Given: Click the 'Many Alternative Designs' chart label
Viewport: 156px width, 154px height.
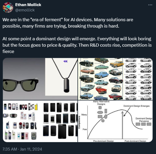Looking at the screenshot, I should click(x=101, y=103).
